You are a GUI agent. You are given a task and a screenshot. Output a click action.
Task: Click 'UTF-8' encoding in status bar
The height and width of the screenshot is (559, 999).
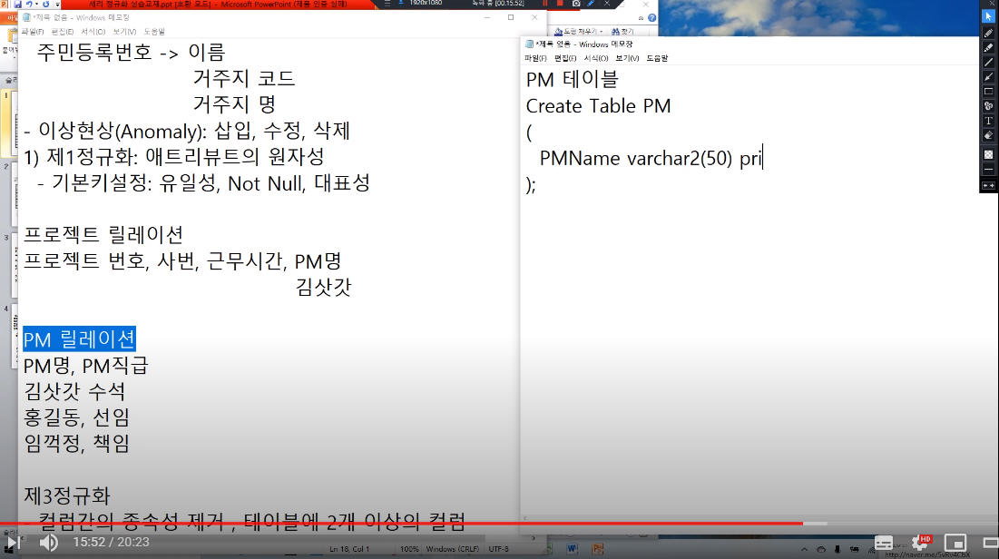[499, 549]
